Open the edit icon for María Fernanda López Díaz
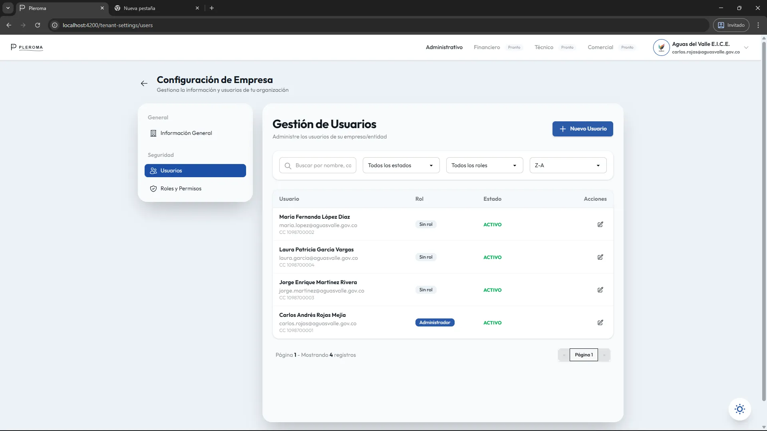Viewport: 767px width, 431px height. pos(600,224)
